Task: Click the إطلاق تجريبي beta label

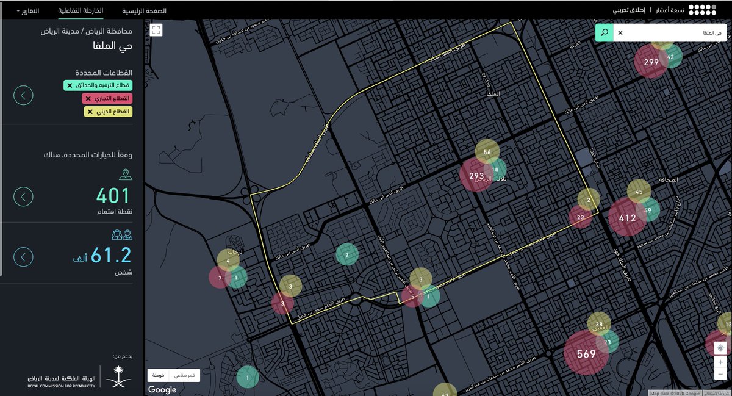Action: click(630, 10)
